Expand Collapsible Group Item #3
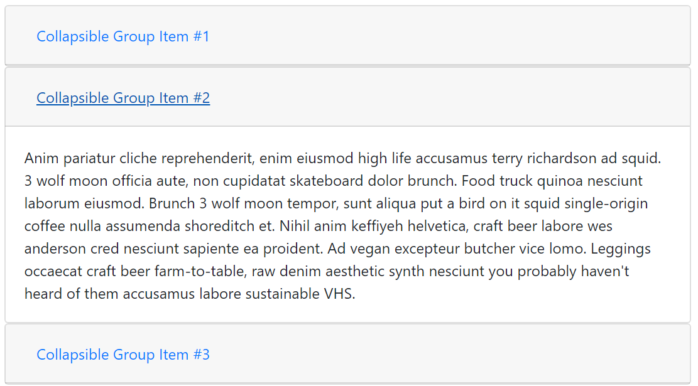The image size is (698, 386). (123, 355)
